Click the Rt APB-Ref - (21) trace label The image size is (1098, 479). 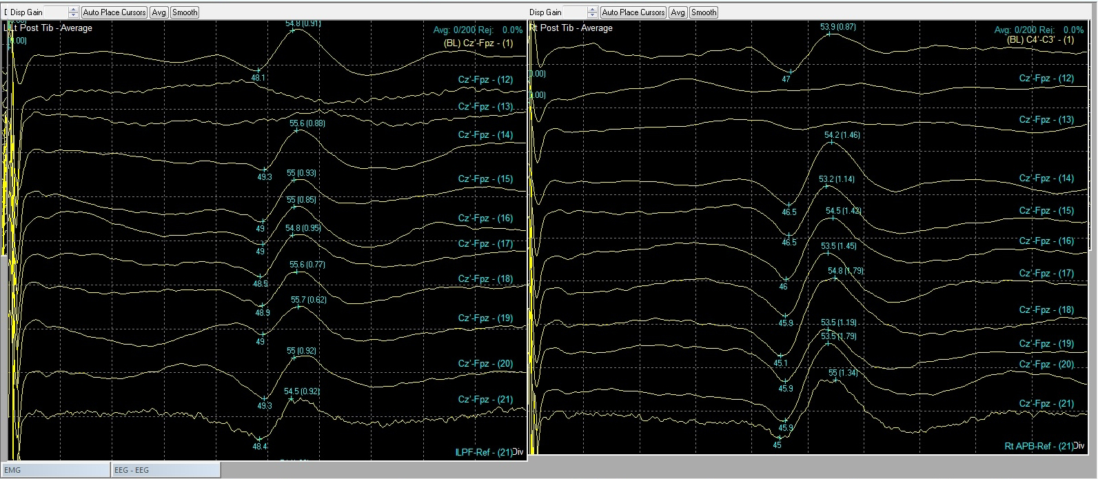(1038, 446)
